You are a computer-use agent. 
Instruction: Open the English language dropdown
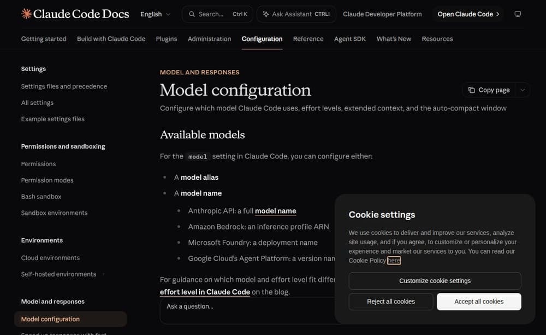pyautogui.click(x=155, y=14)
